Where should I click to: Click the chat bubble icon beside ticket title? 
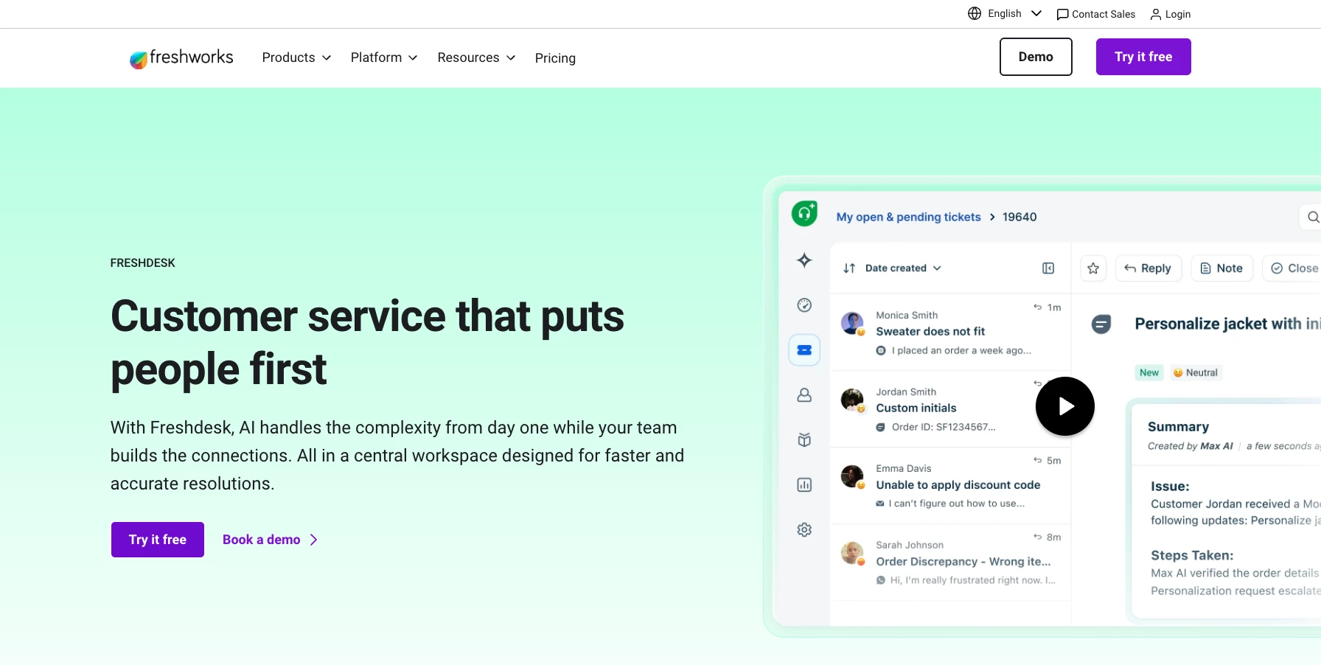[x=1101, y=324]
